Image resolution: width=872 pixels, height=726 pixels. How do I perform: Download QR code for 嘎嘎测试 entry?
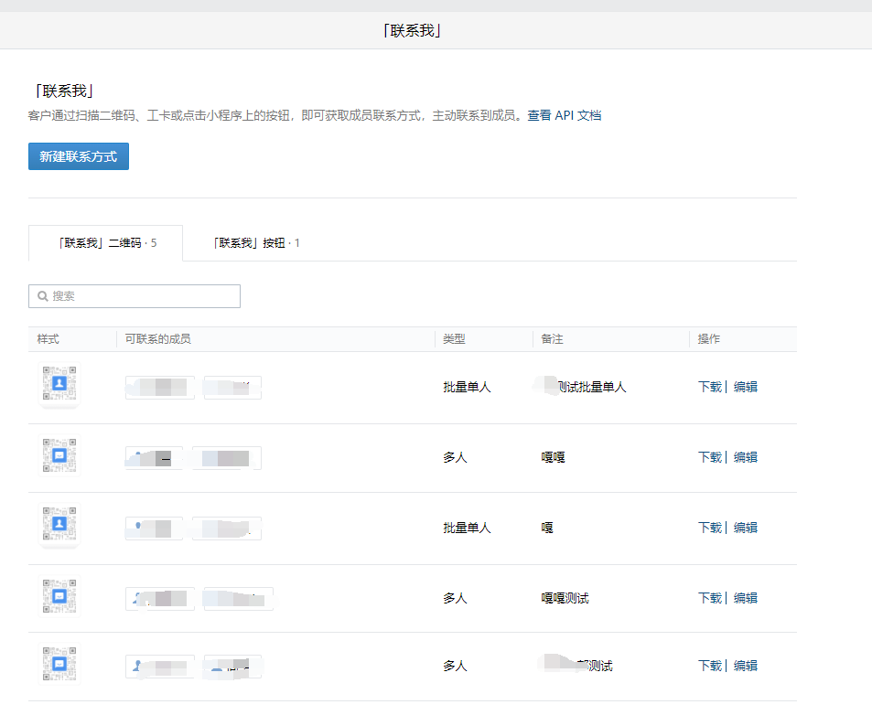709,598
